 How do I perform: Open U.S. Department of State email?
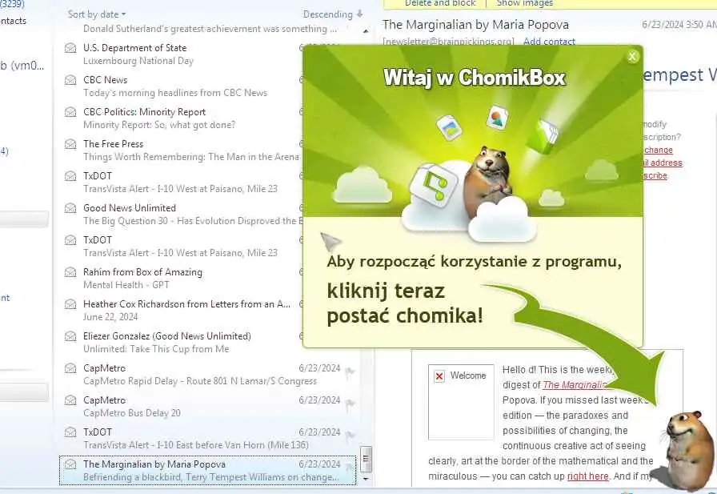coord(182,54)
